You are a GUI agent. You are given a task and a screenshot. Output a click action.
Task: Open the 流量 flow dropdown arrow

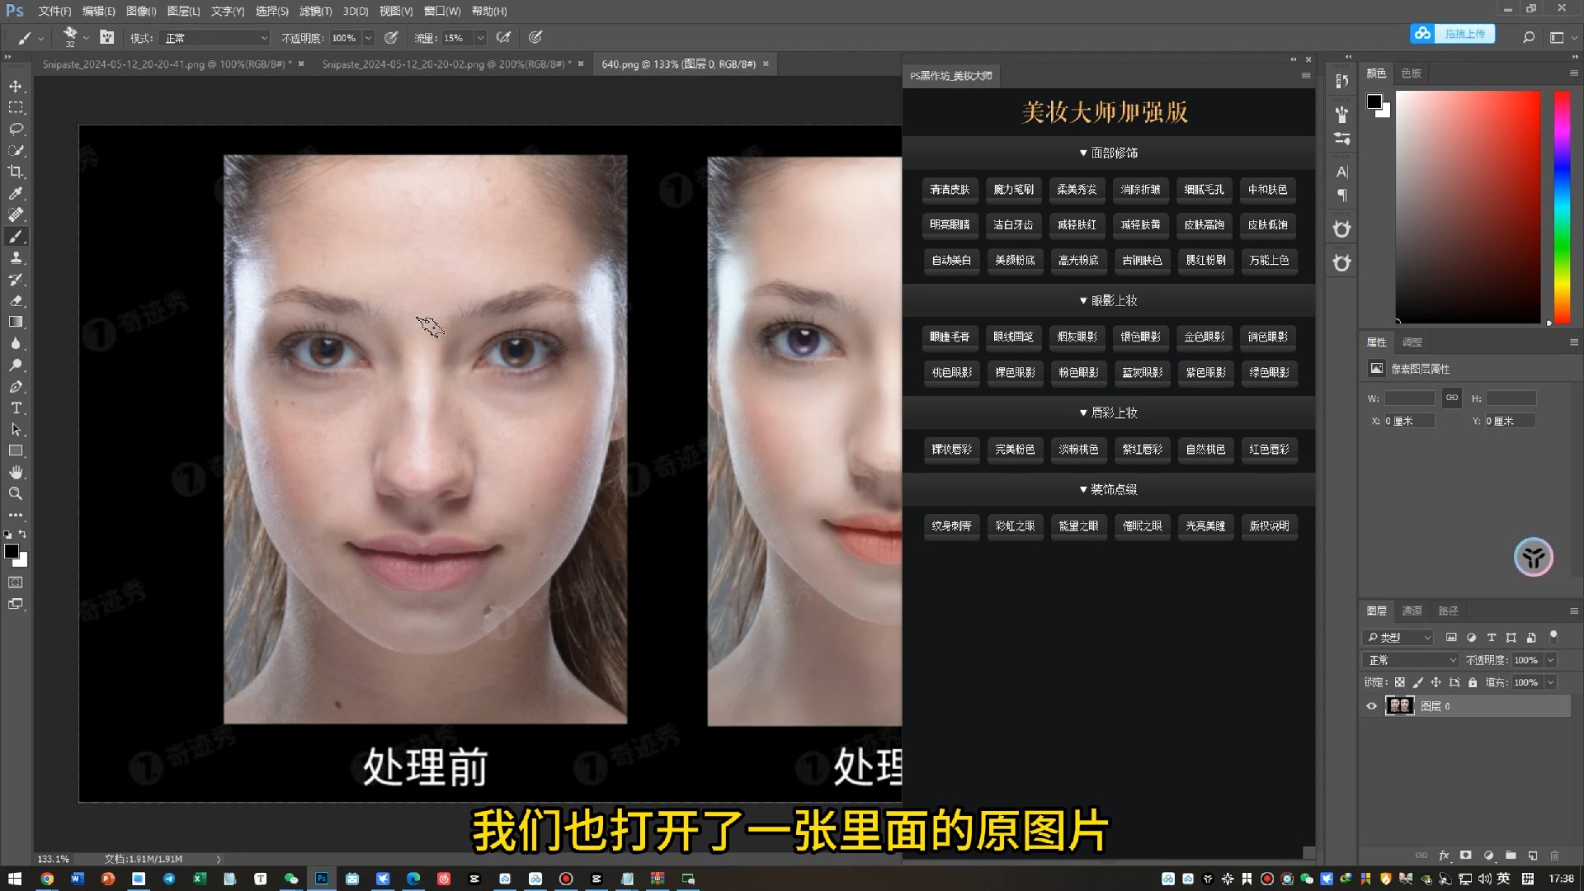pyautogui.click(x=480, y=38)
